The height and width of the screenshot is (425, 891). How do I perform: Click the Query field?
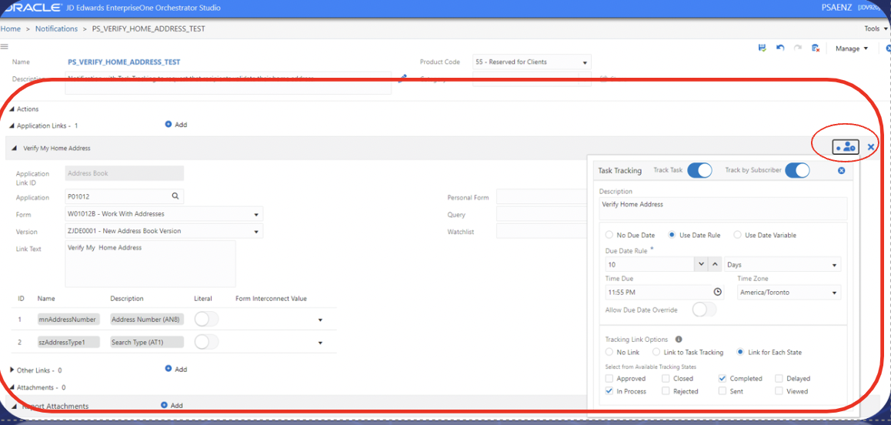click(x=542, y=215)
